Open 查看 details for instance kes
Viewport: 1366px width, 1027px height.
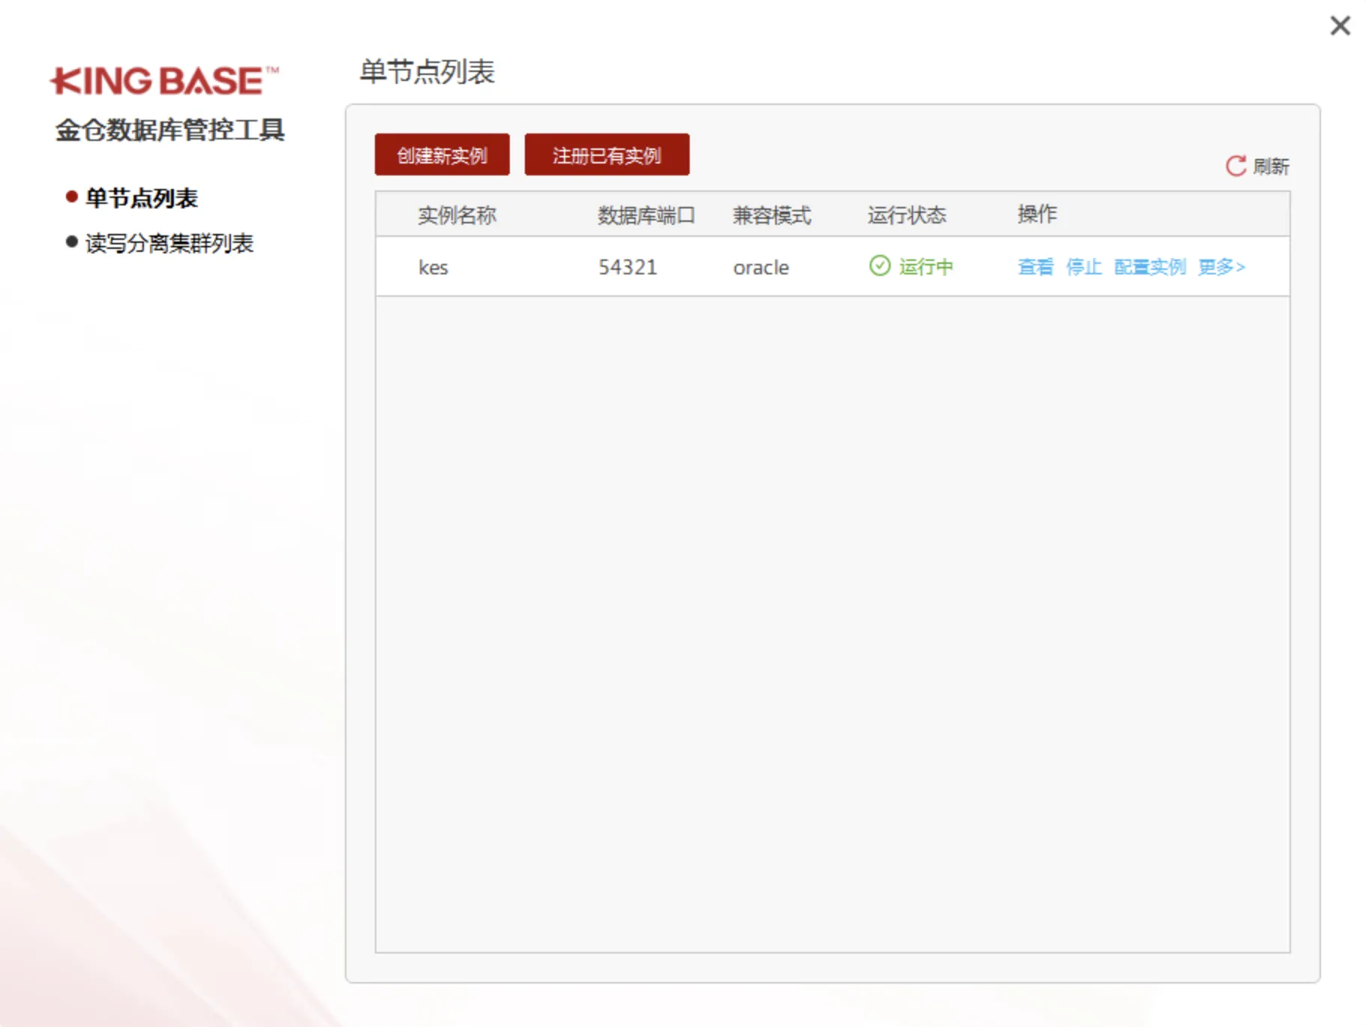click(1035, 266)
